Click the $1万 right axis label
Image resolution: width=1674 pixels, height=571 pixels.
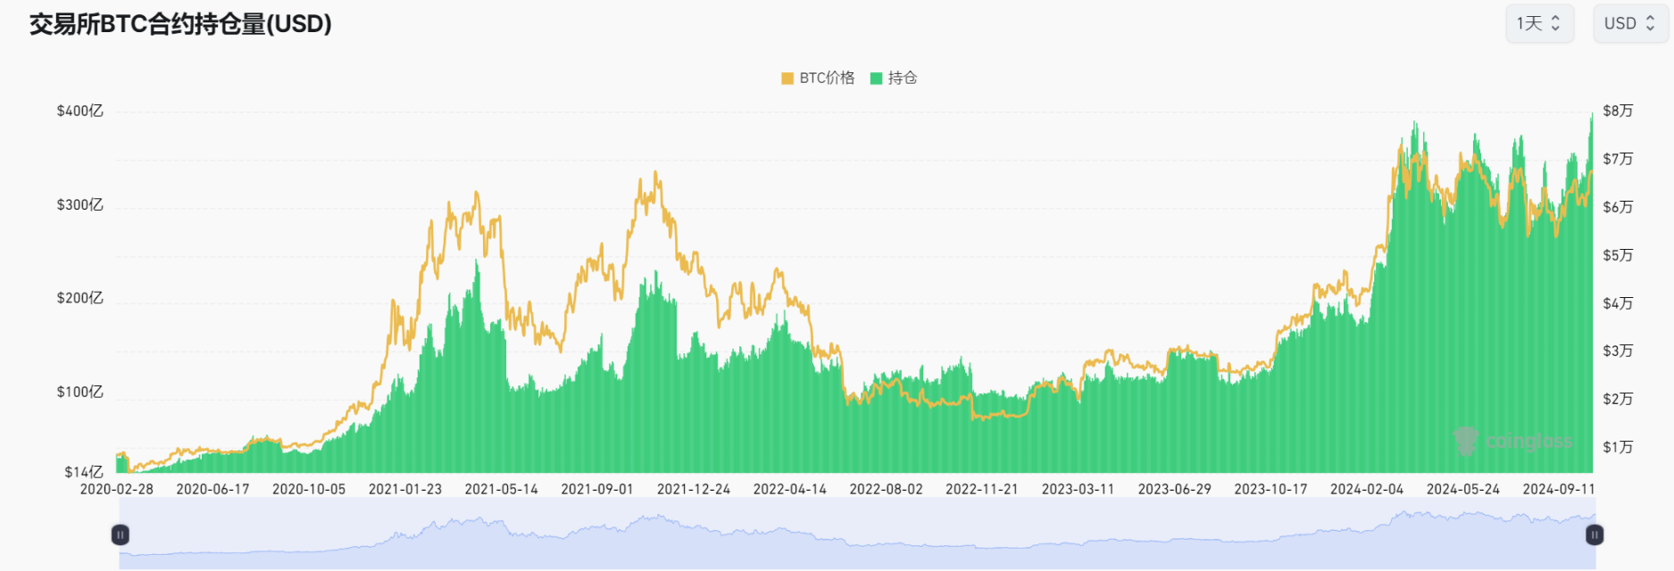coord(1617,447)
